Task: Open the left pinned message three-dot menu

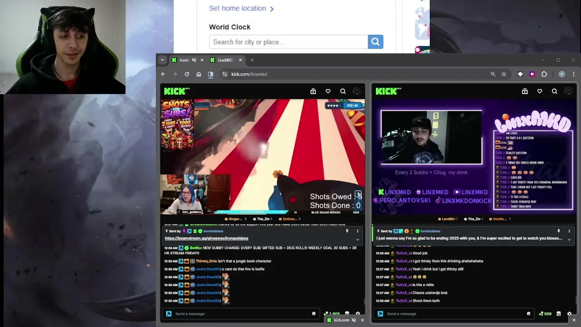Action: tap(358, 231)
